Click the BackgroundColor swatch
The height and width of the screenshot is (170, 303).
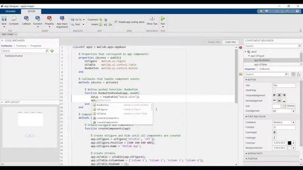(289, 148)
